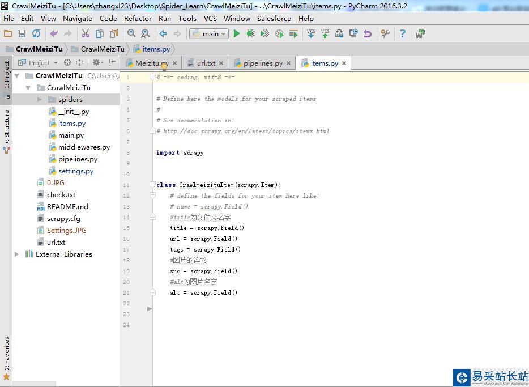Screen dimensions: 529x387
Task: Open the VCS menu
Action: click(x=210, y=19)
